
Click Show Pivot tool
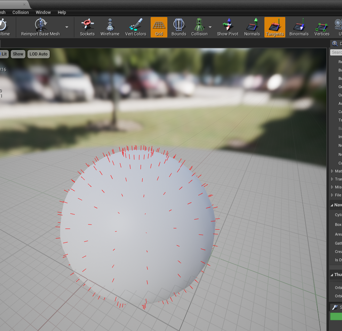[x=228, y=27]
